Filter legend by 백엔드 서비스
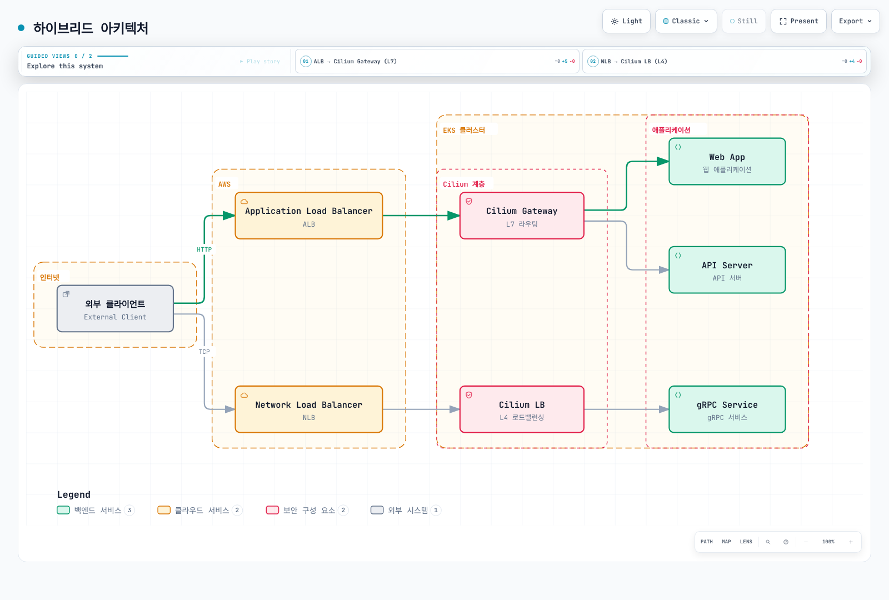 pos(96,510)
